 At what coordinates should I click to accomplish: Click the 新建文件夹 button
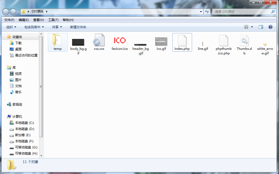point(78,27)
